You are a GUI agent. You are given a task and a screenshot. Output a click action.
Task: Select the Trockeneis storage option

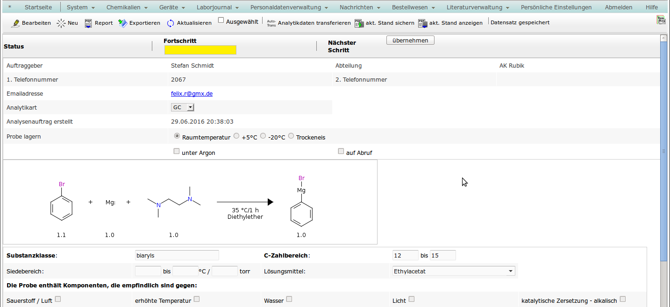[x=291, y=136]
